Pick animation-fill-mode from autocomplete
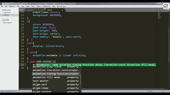This screenshot has width=170, height=95. click(56, 77)
